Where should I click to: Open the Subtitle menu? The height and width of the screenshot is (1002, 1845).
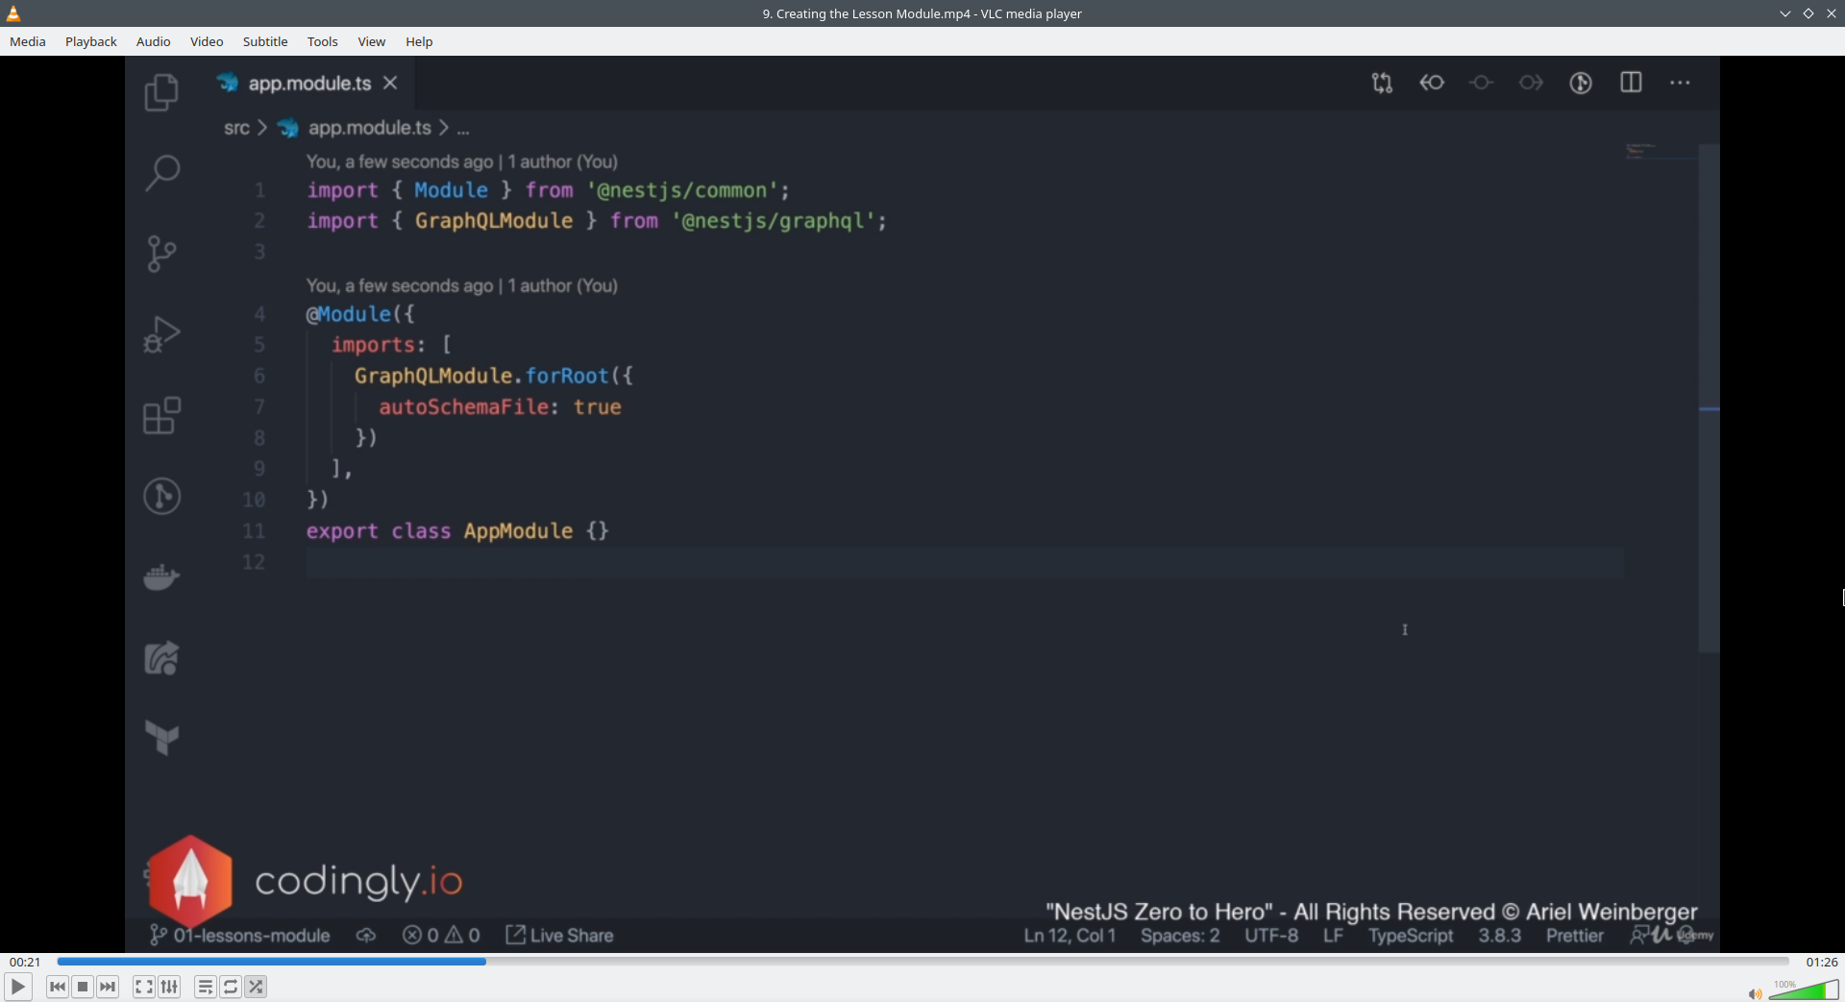pos(265,41)
